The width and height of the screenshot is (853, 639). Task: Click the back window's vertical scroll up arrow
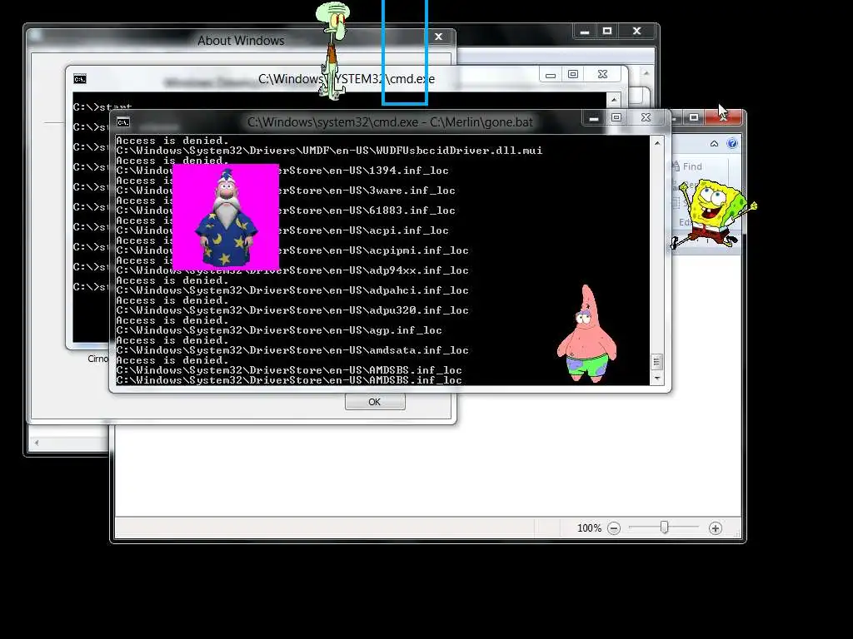pyautogui.click(x=646, y=73)
